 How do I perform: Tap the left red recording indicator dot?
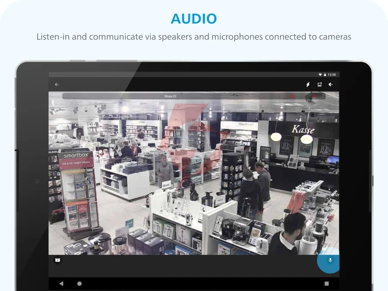292,96
